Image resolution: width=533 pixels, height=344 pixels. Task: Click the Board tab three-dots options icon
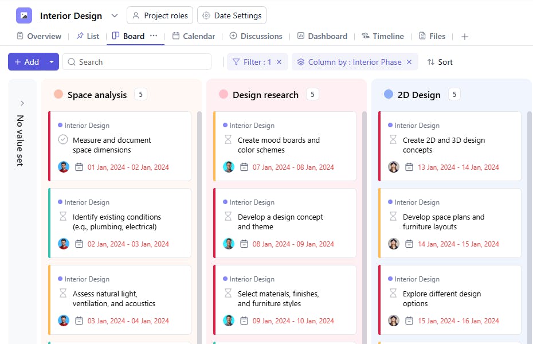point(154,36)
